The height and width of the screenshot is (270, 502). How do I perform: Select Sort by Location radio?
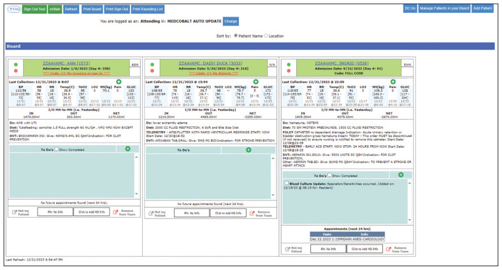click(266, 36)
